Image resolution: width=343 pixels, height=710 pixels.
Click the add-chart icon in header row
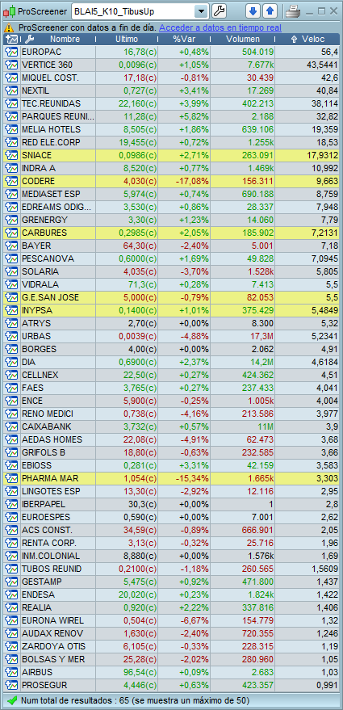pyautogui.click(x=13, y=40)
